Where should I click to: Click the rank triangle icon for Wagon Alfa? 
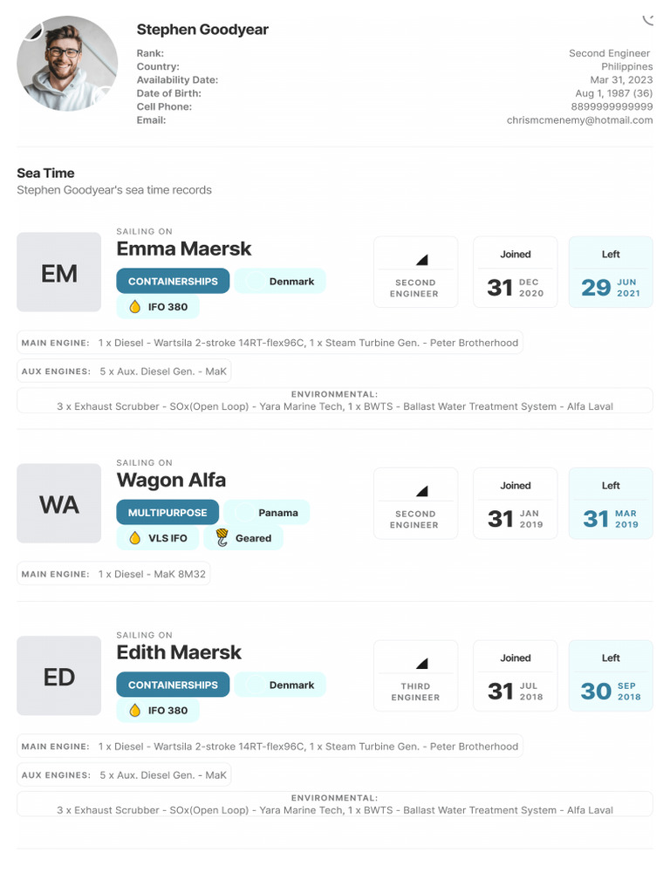(x=421, y=491)
